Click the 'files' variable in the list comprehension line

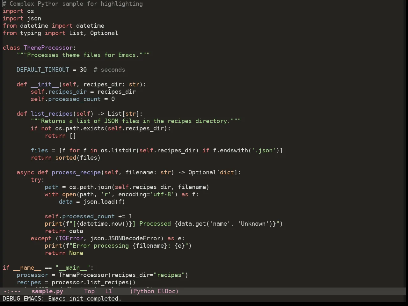pyautogui.click(x=39, y=150)
